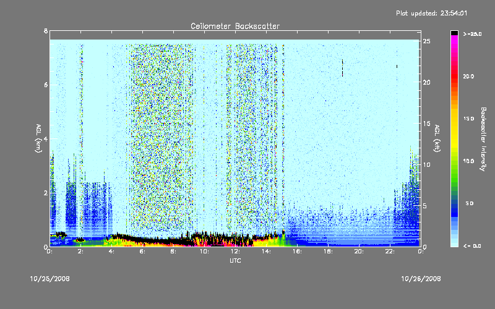The image size is (495, 309).
Task: Pick the black top segment of the colorbar
Action: 454,33
